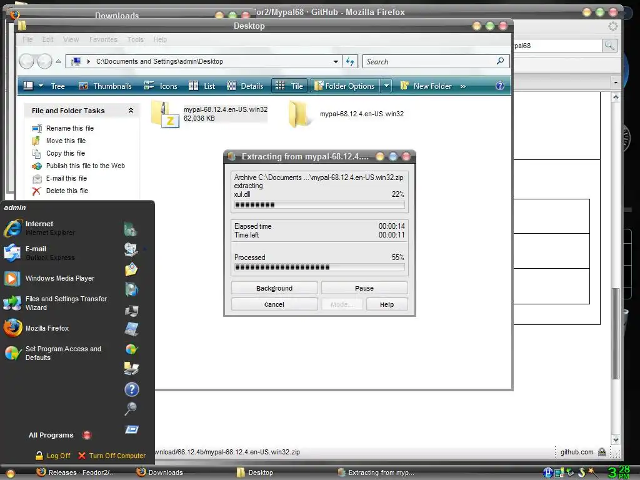This screenshot has width=640, height=480.
Task: Click the Help button in extraction dialog
Action: pyautogui.click(x=386, y=304)
